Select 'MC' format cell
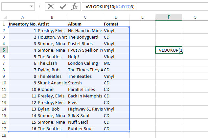208x138 pixels. pos(116,63)
